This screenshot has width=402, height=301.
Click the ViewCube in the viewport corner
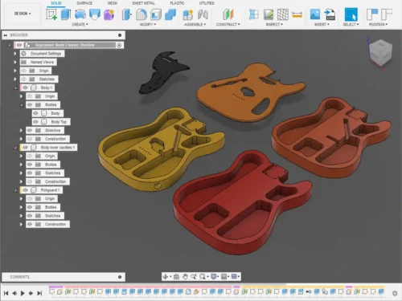tap(380, 52)
